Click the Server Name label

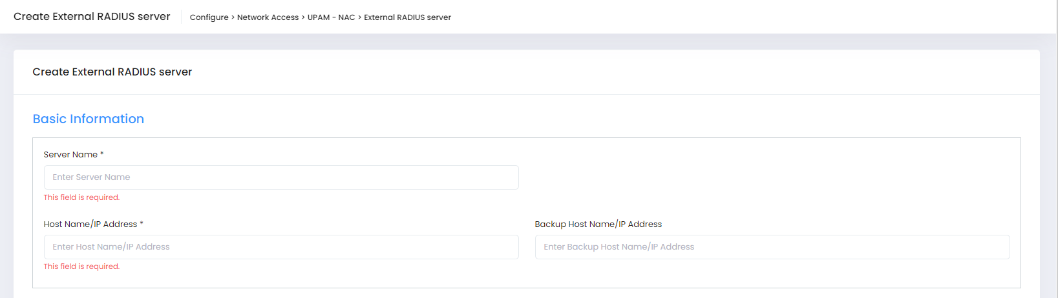(x=70, y=155)
